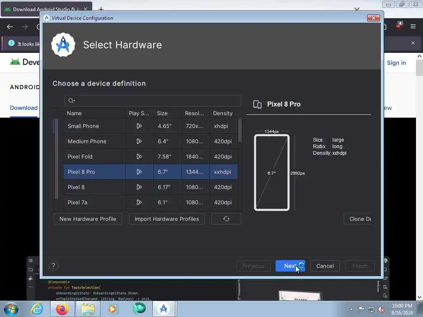Click New Hardware Profile

88,219
